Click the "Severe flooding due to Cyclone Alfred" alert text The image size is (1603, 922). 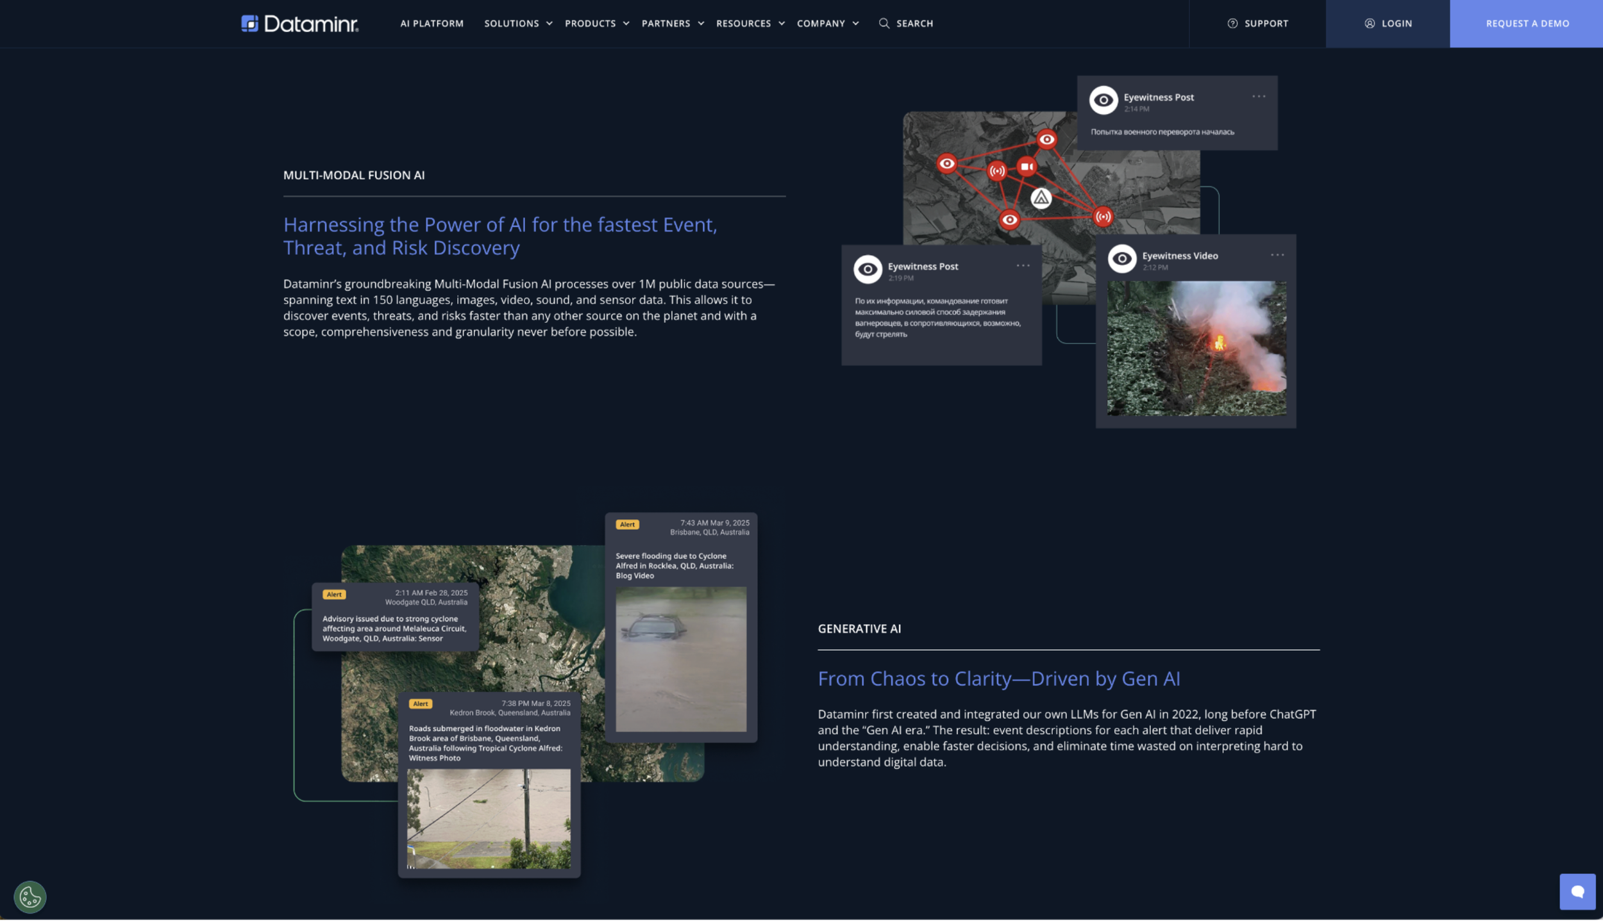tap(674, 566)
